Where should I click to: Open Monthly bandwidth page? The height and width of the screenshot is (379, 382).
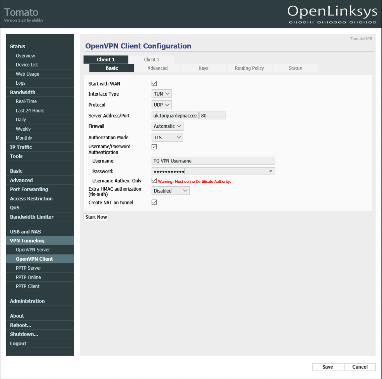tap(40, 138)
